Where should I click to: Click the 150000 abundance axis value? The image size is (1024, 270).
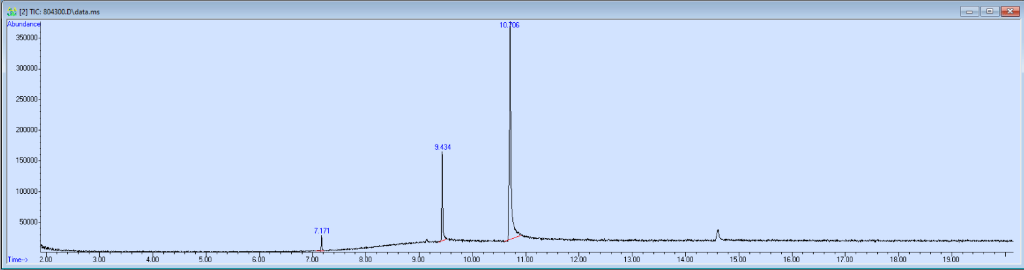click(27, 161)
